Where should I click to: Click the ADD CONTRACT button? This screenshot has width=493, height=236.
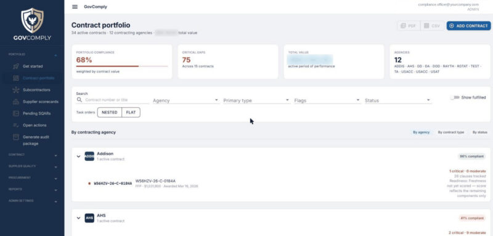coord(468,26)
